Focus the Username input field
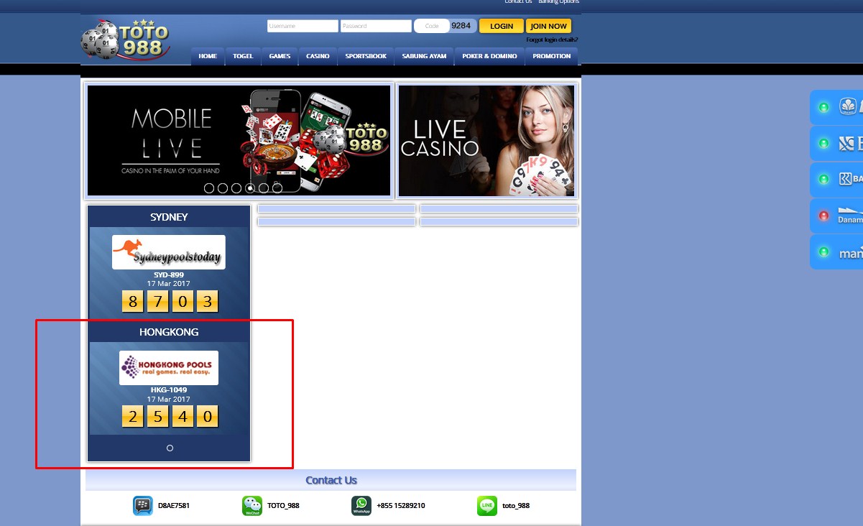The width and height of the screenshot is (863, 526). tap(303, 26)
